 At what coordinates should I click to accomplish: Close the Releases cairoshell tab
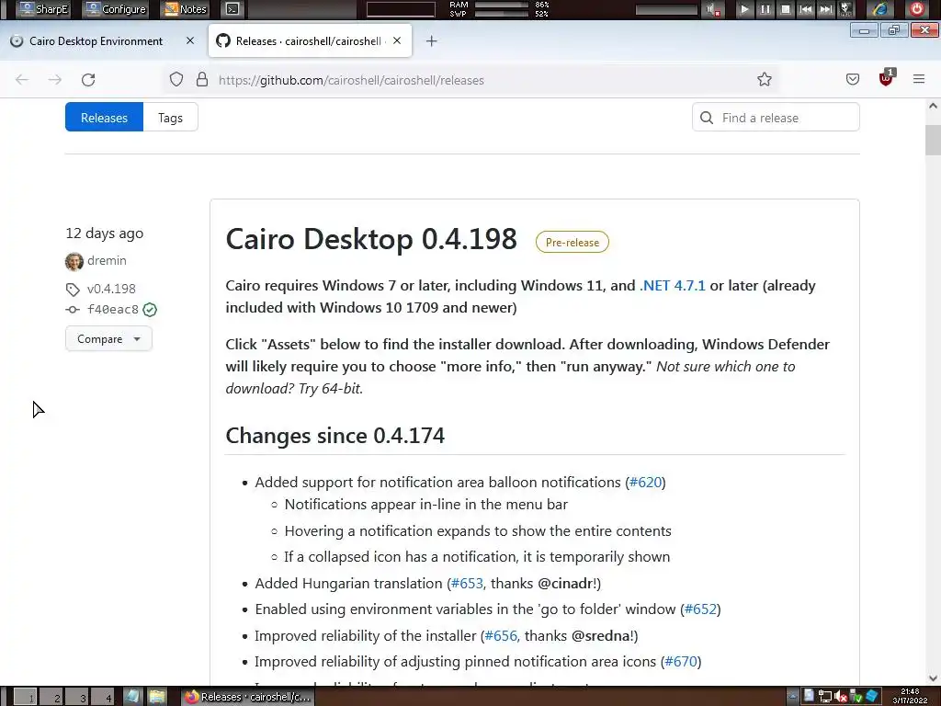(x=397, y=40)
